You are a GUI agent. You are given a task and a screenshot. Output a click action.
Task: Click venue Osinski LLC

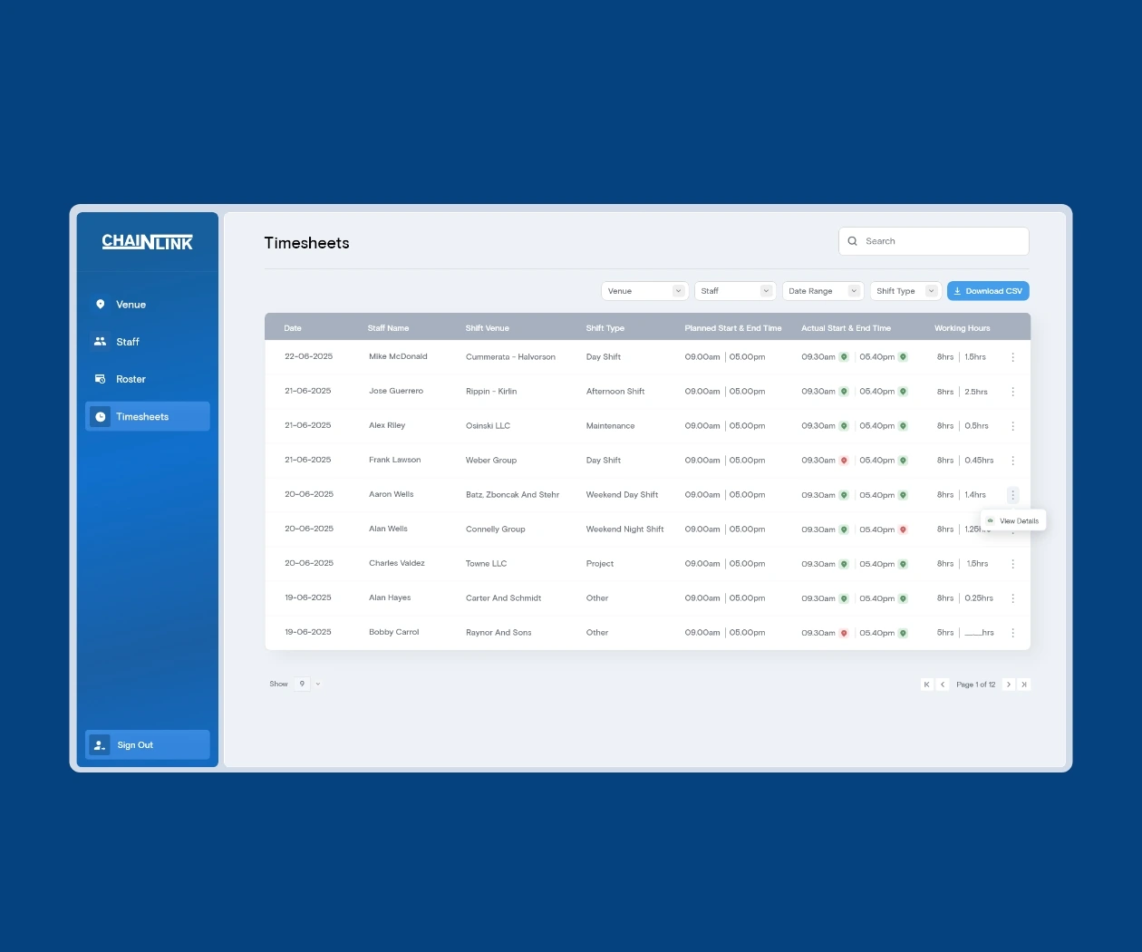[488, 426]
